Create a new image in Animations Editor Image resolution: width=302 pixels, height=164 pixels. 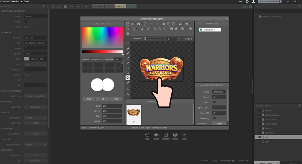tap(128, 24)
